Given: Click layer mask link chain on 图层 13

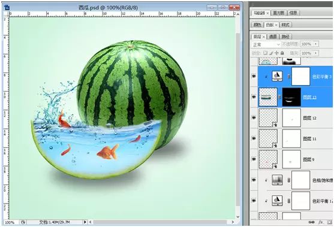Looking at the screenshot, I should tap(280, 97).
